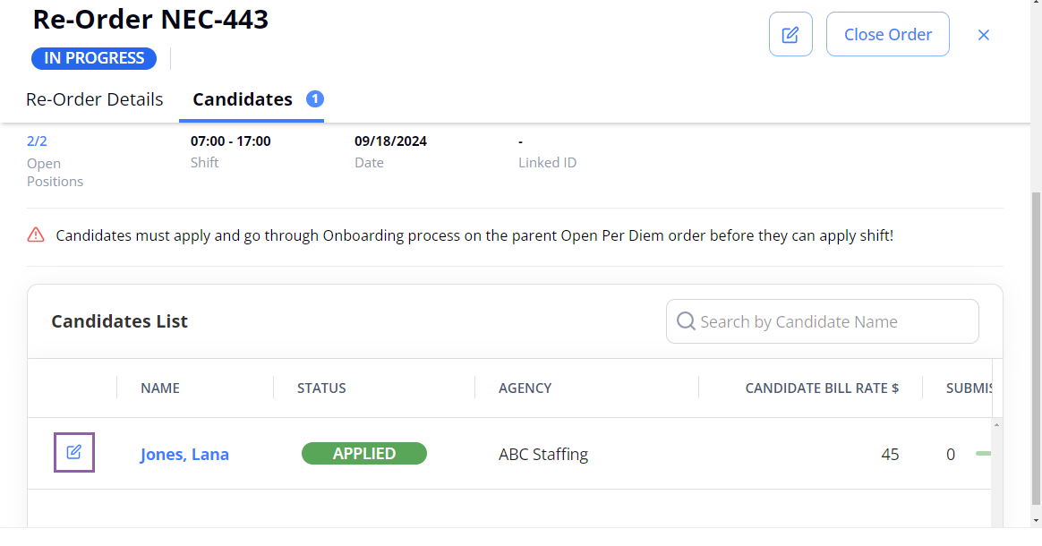Sort by the STATUS column header
The height and width of the screenshot is (546, 1042).
click(321, 388)
